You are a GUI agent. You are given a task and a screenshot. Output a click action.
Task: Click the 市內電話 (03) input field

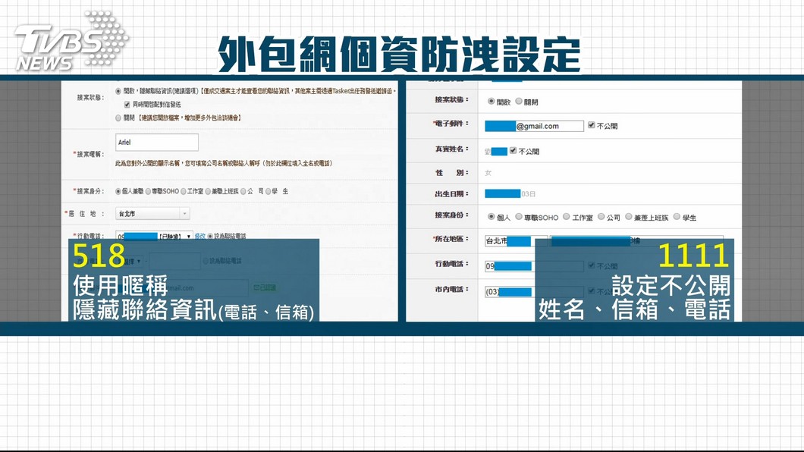tap(534, 291)
